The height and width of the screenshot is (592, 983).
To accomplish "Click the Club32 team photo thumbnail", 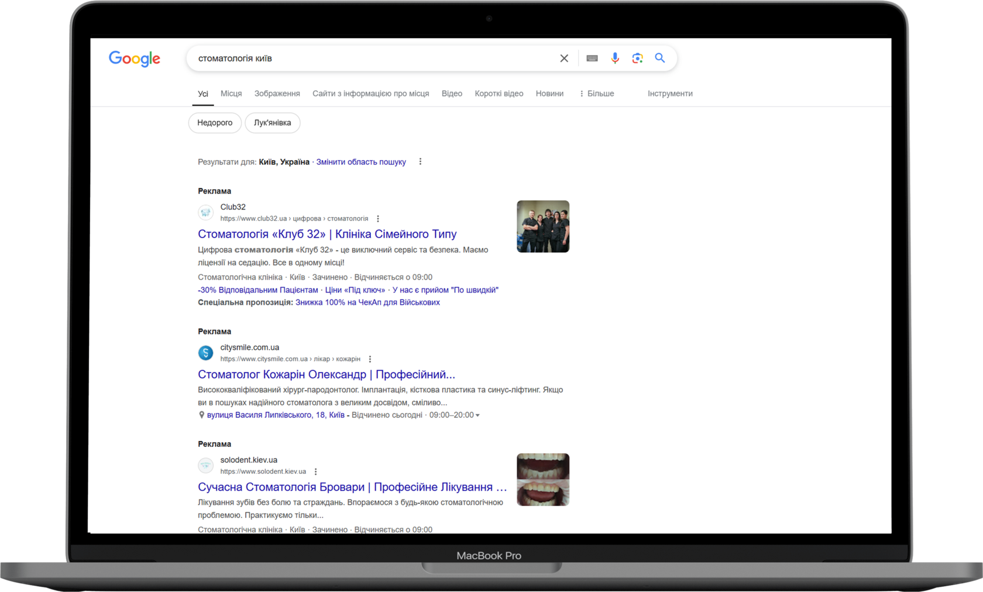I will tap(543, 226).
